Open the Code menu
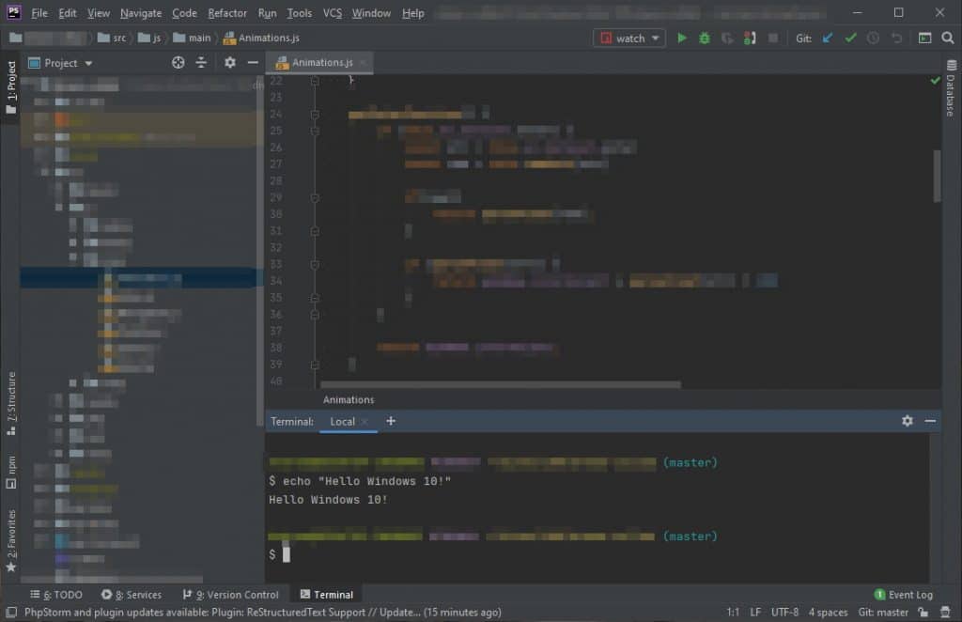 184,13
